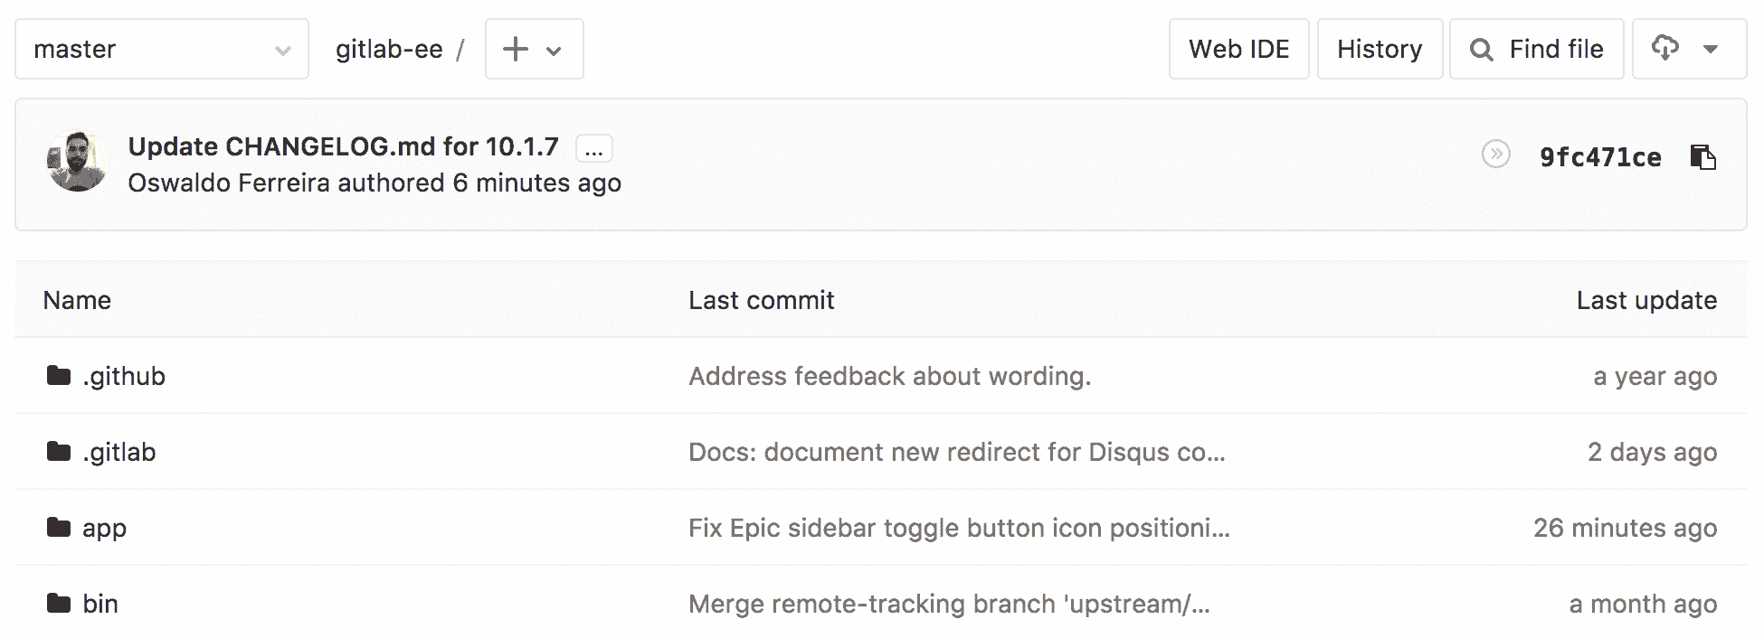View the repository History
1764x638 pixels.
coord(1380,49)
